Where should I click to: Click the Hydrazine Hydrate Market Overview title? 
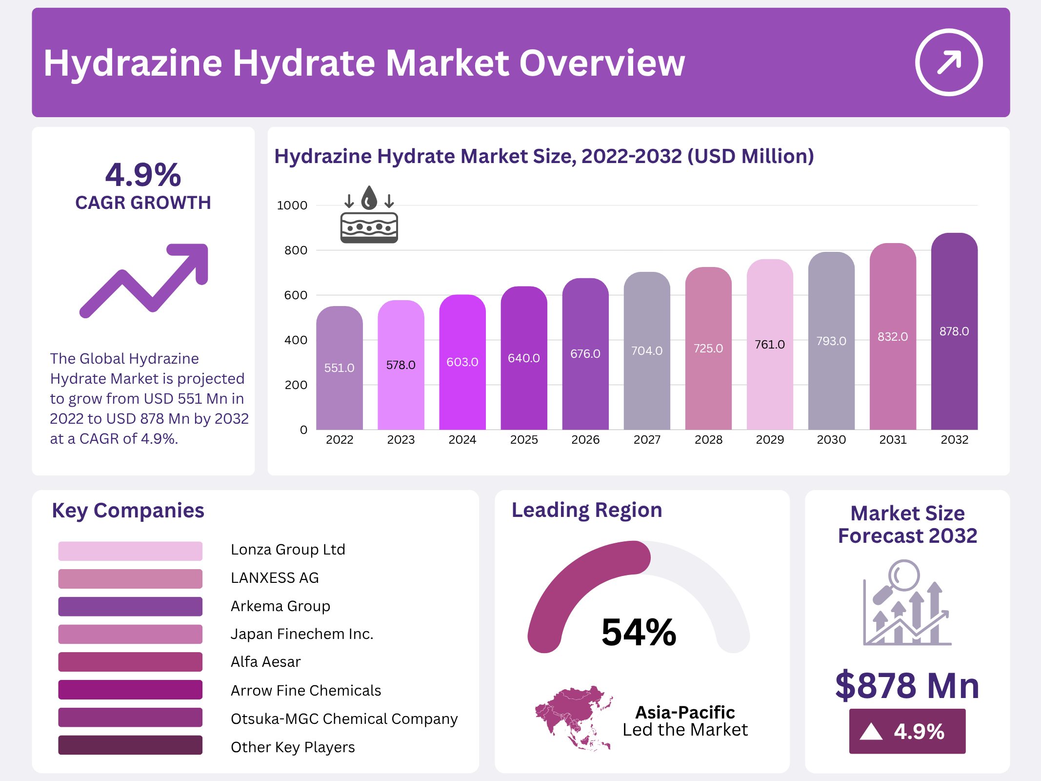tap(364, 63)
